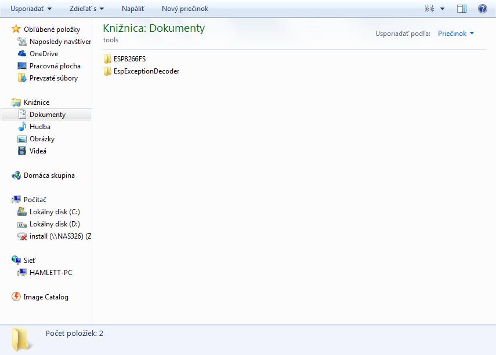Open the Zdieľať s dropdown
This screenshot has width=496, height=355.
(85, 9)
